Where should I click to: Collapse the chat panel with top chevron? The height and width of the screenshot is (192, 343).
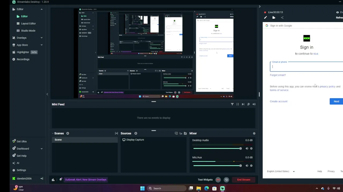(x=259, y=6)
